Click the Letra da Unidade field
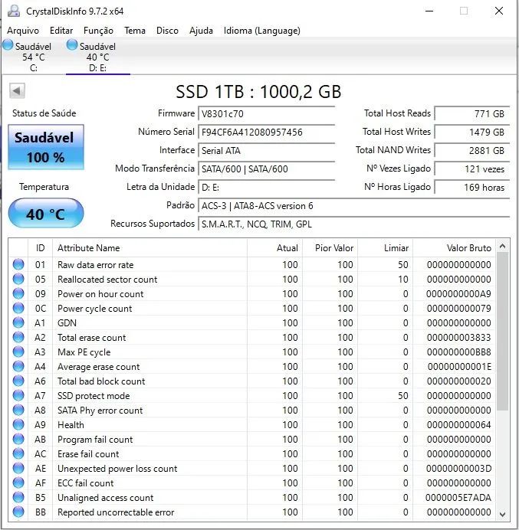The height and width of the screenshot is (530, 519). coord(266,187)
